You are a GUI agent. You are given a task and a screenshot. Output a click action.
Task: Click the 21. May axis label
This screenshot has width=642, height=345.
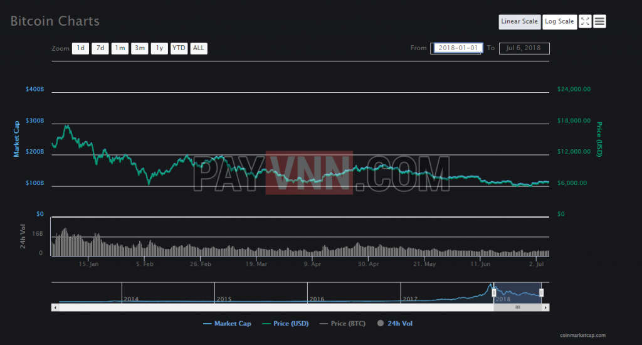pyautogui.click(x=424, y=264)
